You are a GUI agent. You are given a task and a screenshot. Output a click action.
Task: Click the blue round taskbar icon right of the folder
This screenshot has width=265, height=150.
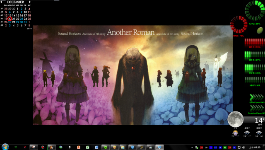[x=132, y=147]
